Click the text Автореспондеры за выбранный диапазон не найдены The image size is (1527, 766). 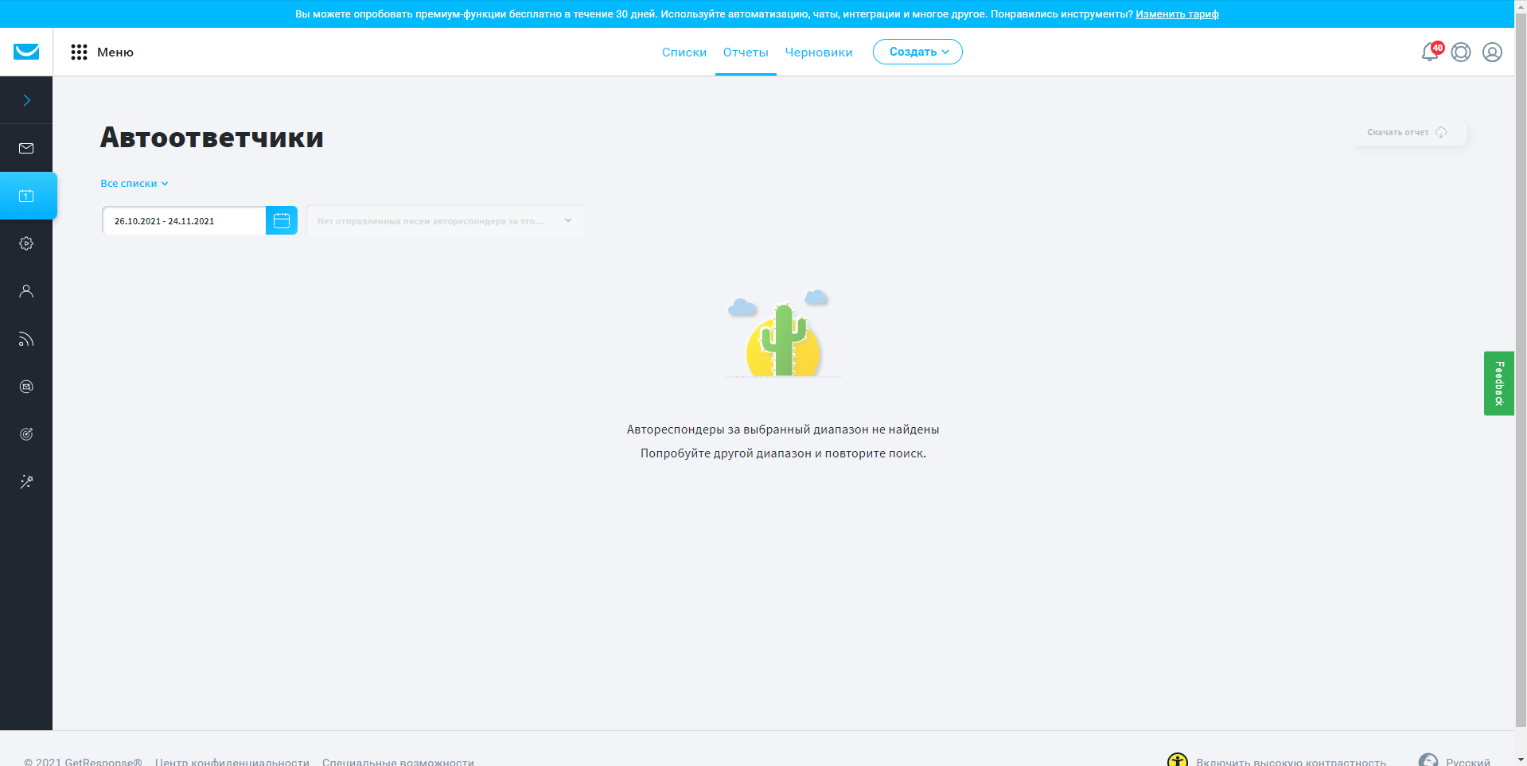pyautogui.click(x=783, y=430)
